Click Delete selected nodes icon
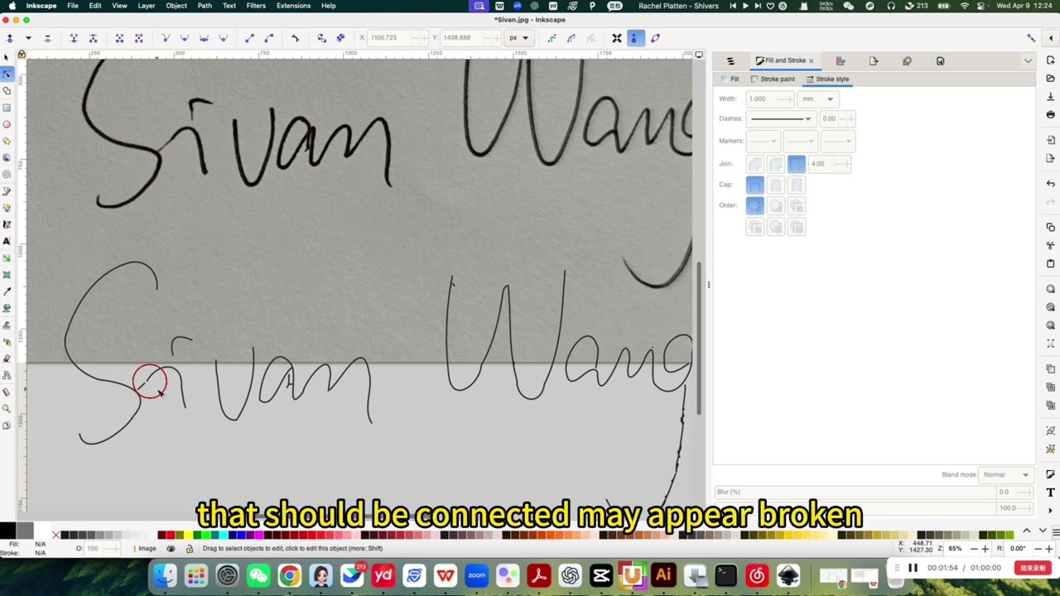Image resolution: width=1060 pixels, height=596 pixels. click(47, 38)
